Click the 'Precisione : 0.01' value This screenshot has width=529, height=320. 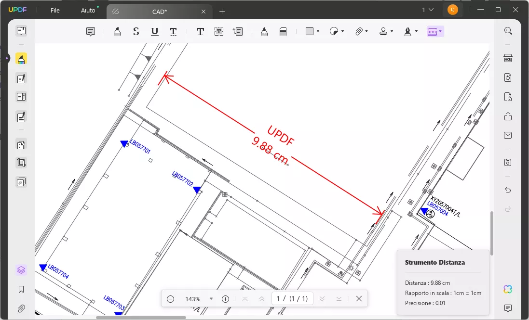425,303
